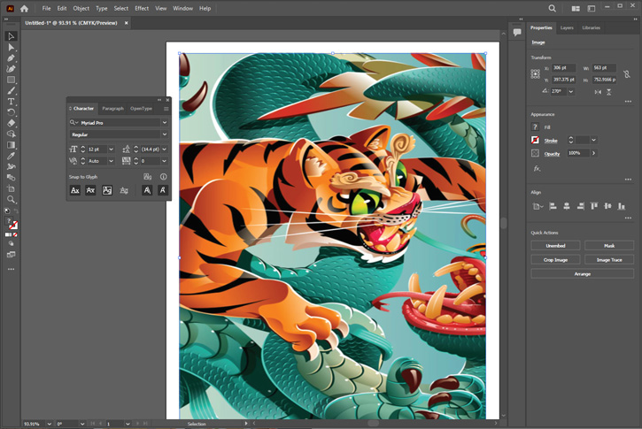
Task: Open the rotation angle 270° dropdown
Action: pyautogui.click(x=571, y=92)
